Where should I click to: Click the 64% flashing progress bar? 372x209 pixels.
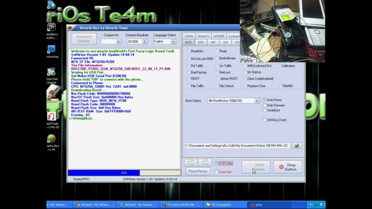(124, 173)
